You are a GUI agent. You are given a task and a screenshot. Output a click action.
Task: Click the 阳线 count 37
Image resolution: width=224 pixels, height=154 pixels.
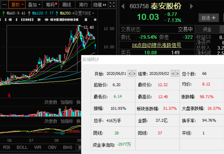(160, 133)
